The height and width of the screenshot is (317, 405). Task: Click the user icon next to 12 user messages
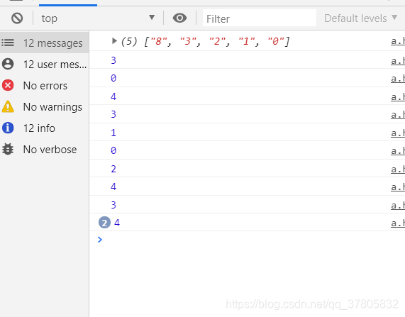(8, 64)
